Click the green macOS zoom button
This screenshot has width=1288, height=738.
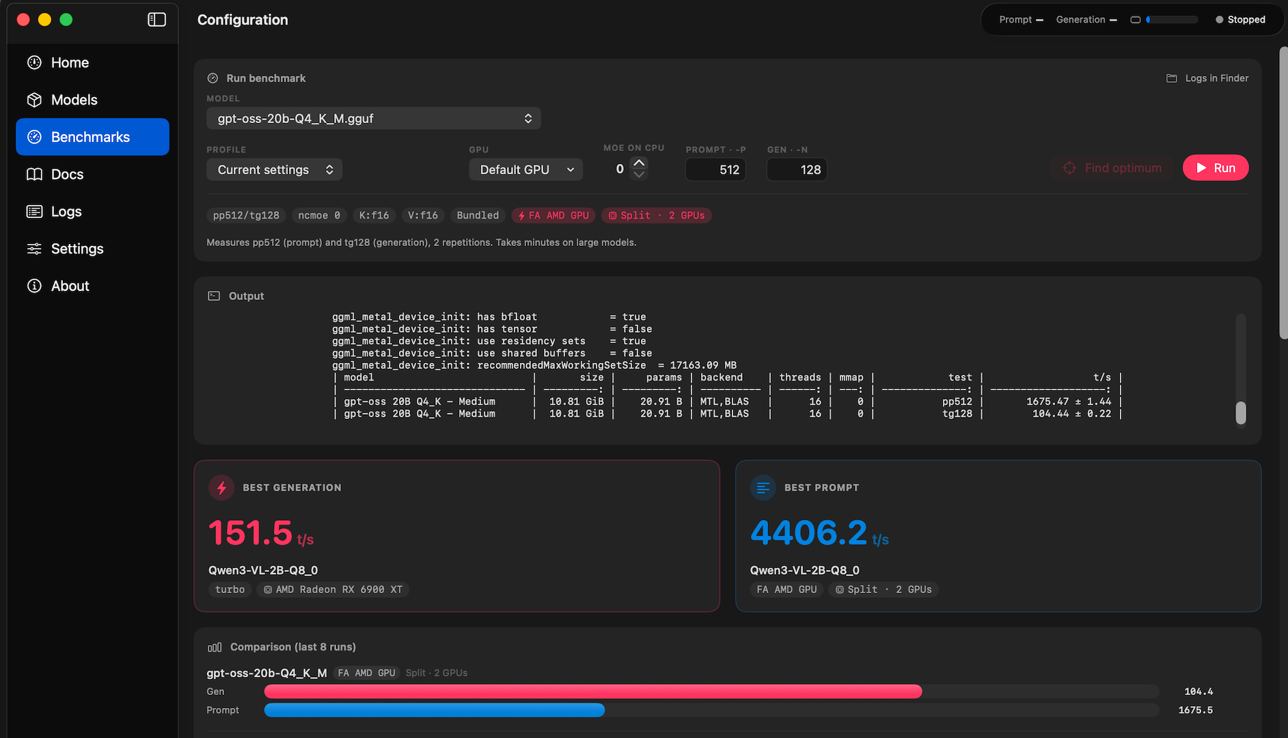point(66,20)
